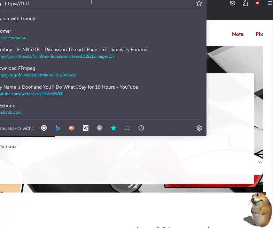The height and width of the screenshot is (228, 273).
Task: Open the Download FFmpeg suggestion
Action: [102, 72]
